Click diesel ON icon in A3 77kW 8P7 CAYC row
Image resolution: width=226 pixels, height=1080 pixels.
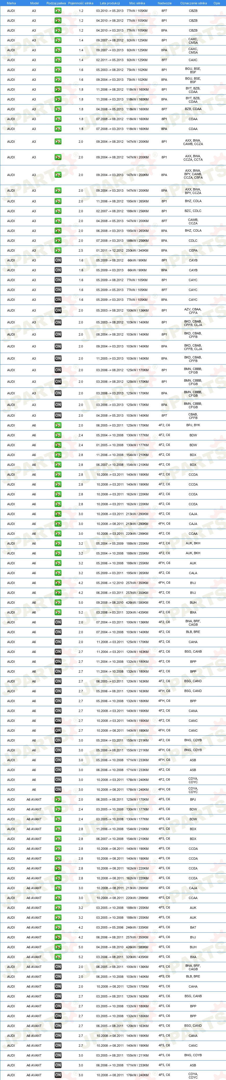[x=58, y=290]
